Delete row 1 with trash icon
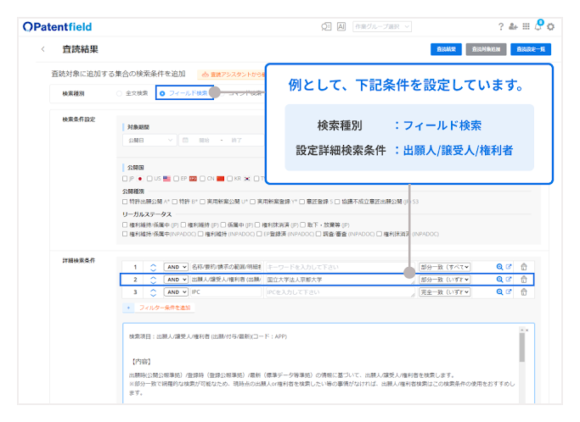The height and width of the screenshot is (422, 580). (524, 266)
